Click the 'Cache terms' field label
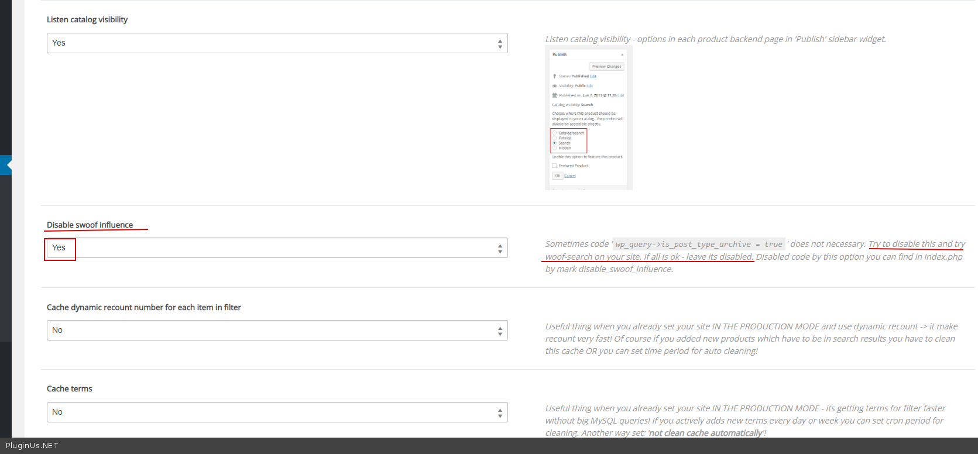The height and width of the screenshot is (454, 978). pyautogui.click(x=70, y=389)
